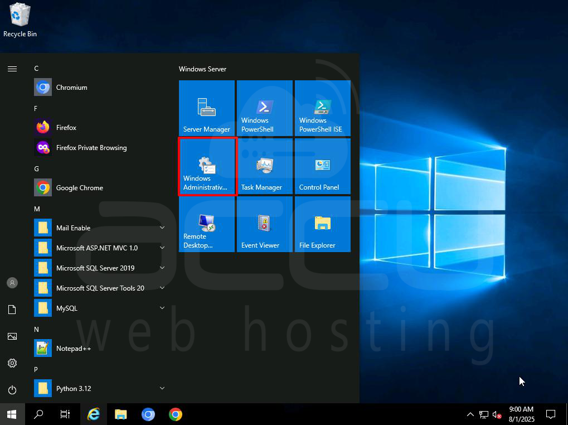
Task: Open File Explorer from the Start tiles
Action: pyautogui.click(x=322, y=224)
